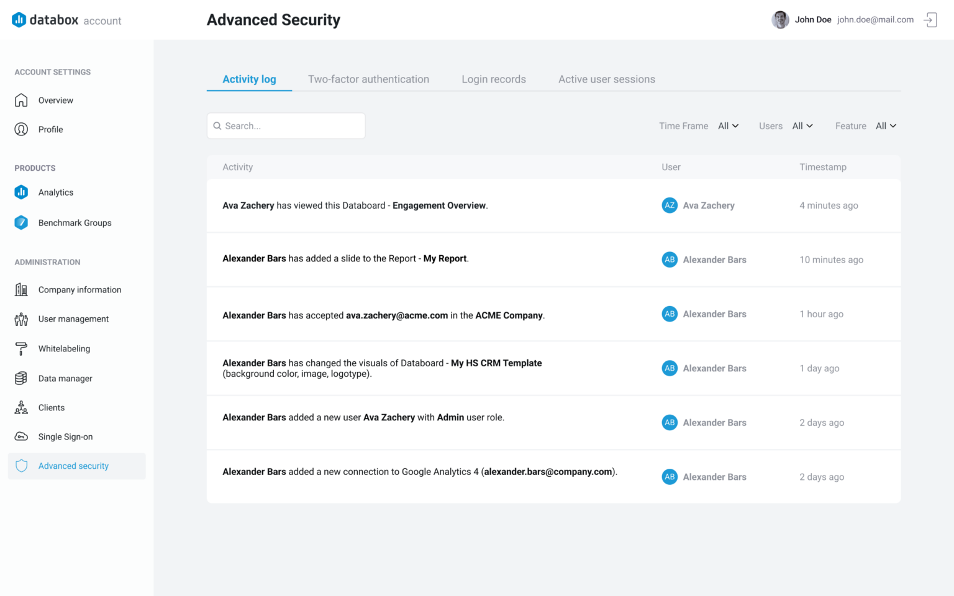Click John Doe's profile photo
The width and height of the screenshot is (954, 596).
tap(780, 20)
